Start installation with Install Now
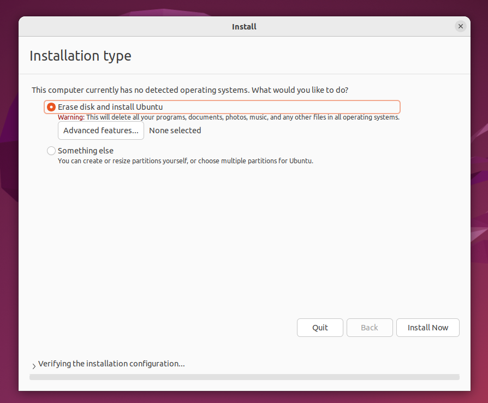 [427, 328]
